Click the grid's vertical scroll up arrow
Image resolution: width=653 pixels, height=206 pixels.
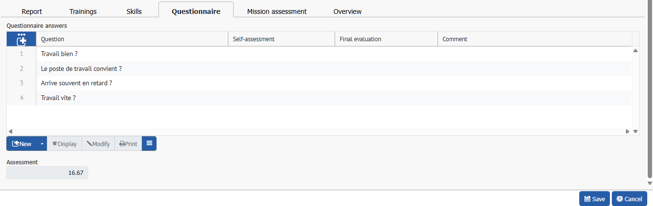pyautogui.click(x=636, y=50)
